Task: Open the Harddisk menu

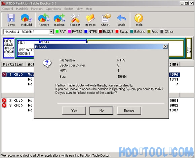Action: [x=22, y=9]
